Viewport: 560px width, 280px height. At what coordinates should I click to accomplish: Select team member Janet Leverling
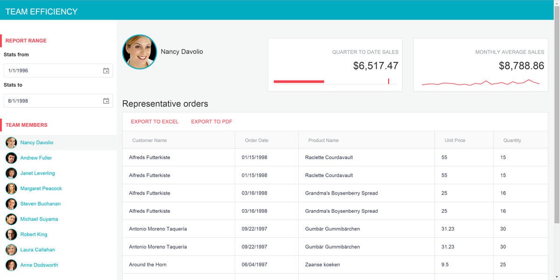pos(37,173)
